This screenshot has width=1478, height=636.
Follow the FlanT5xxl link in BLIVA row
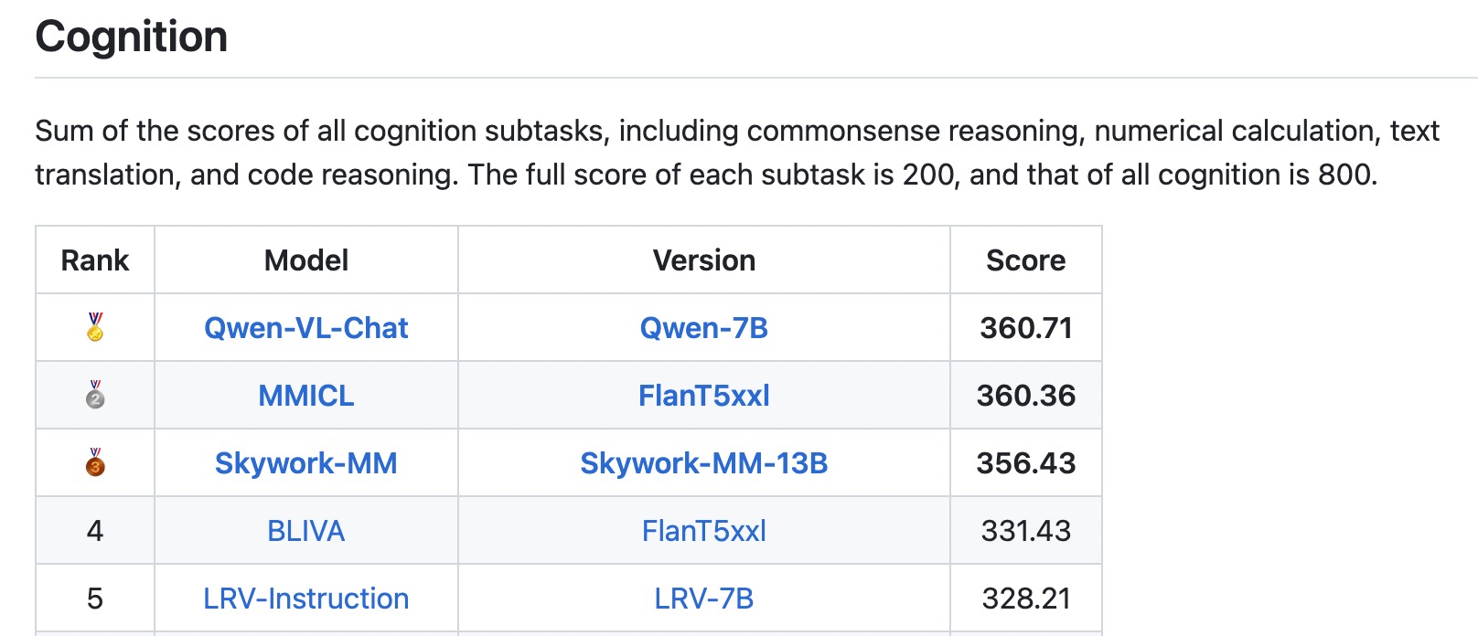click(x=703, y=531)
